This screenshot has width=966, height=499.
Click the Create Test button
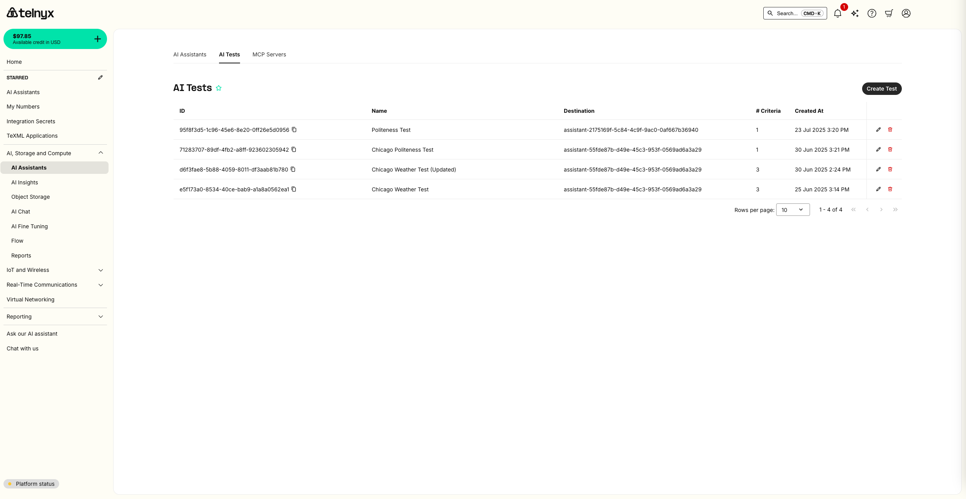(x=882, y=89)
